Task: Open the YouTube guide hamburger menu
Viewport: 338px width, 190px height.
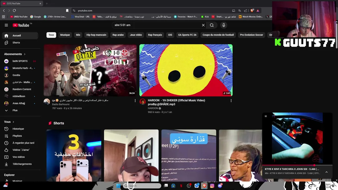Action: tap(6, 25)
